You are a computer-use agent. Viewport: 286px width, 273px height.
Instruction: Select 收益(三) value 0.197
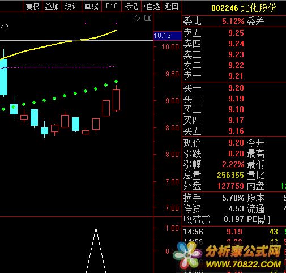[x=234, y=219]
